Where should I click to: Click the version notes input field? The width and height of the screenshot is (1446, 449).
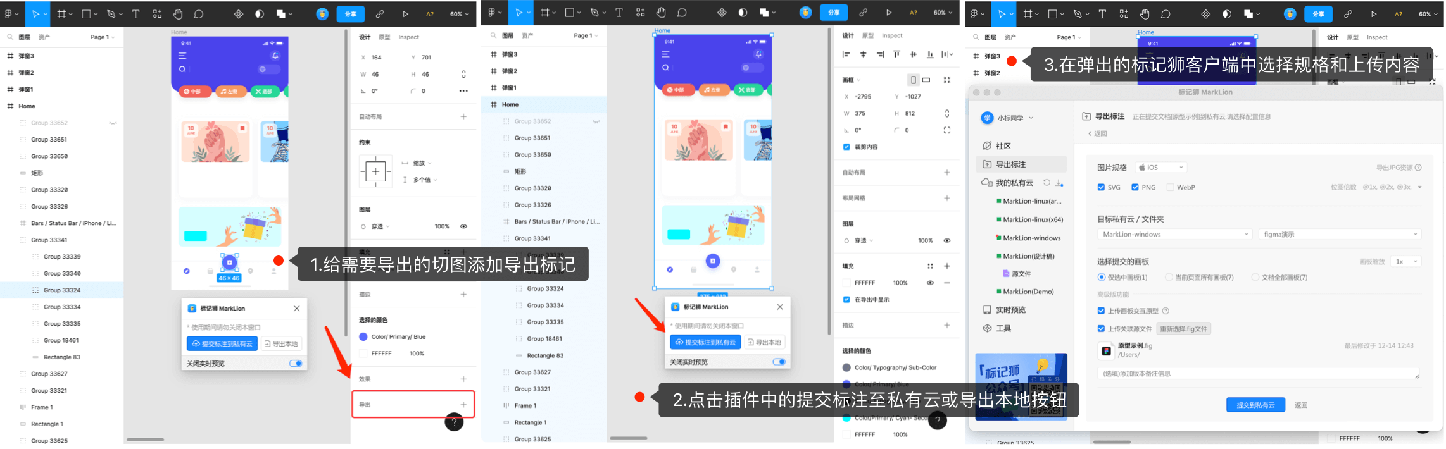pos(1257,374)
